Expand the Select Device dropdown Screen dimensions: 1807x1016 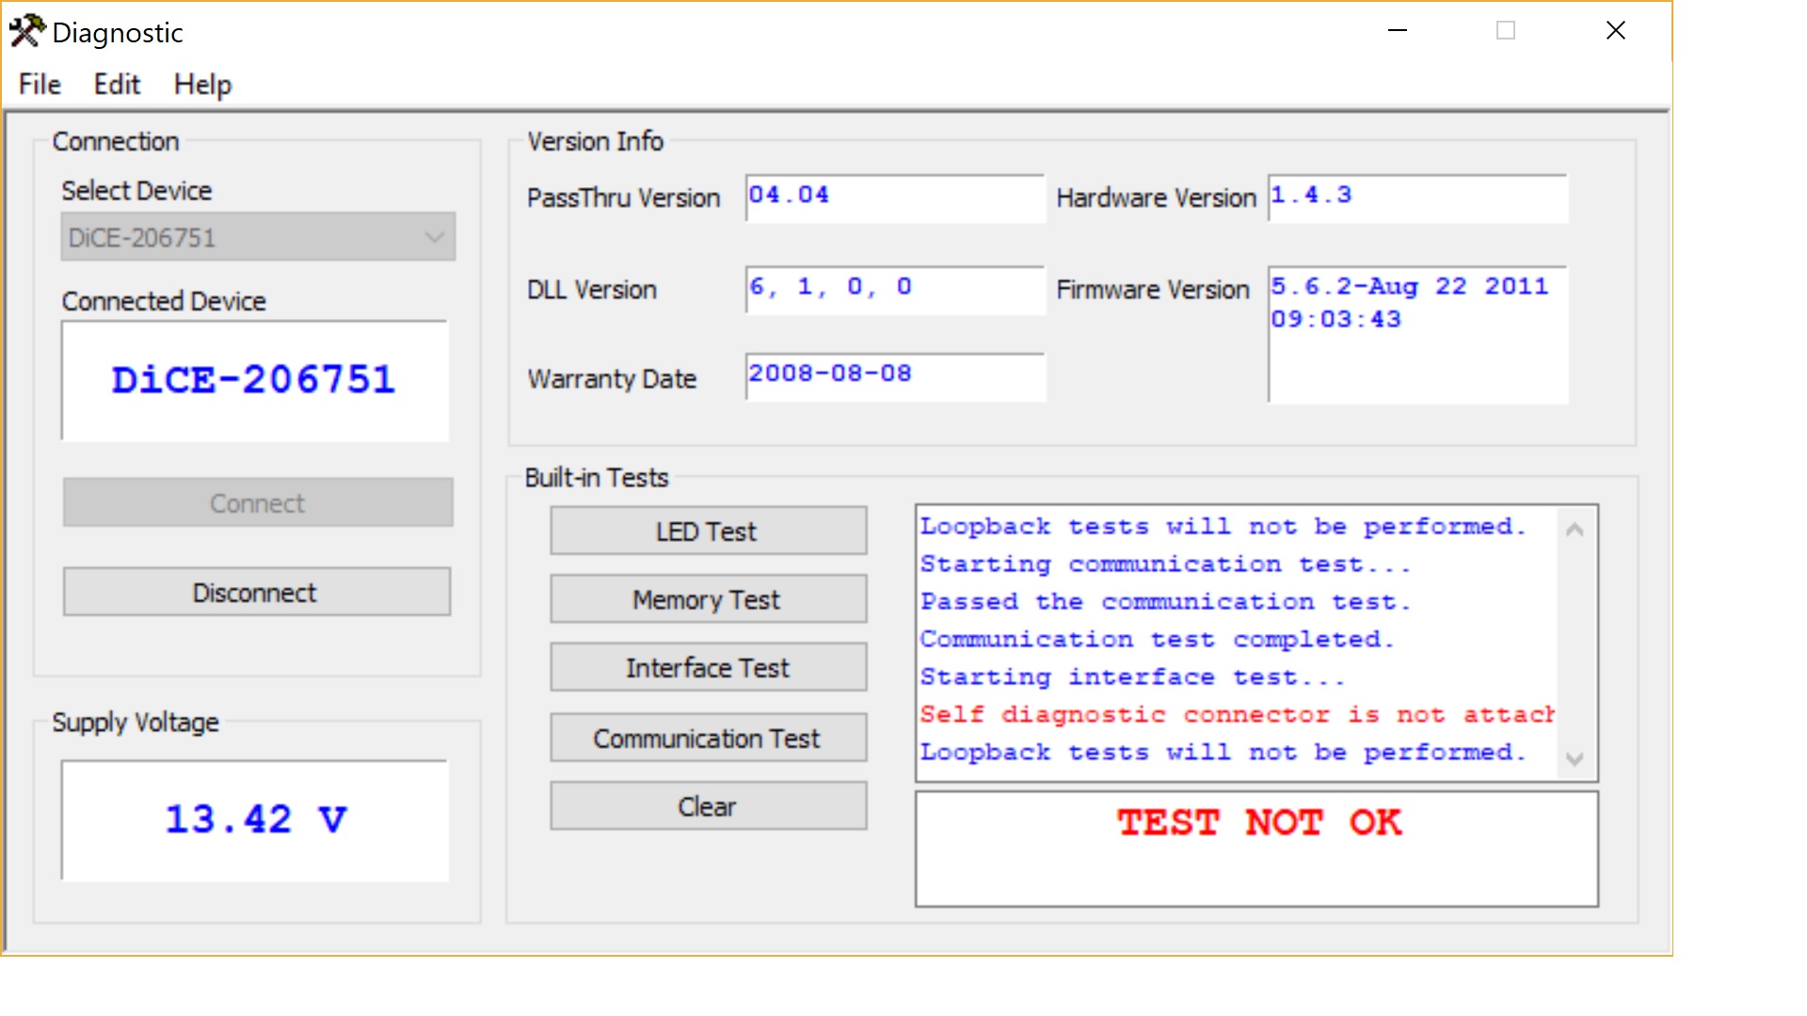[x=434, y=237]
